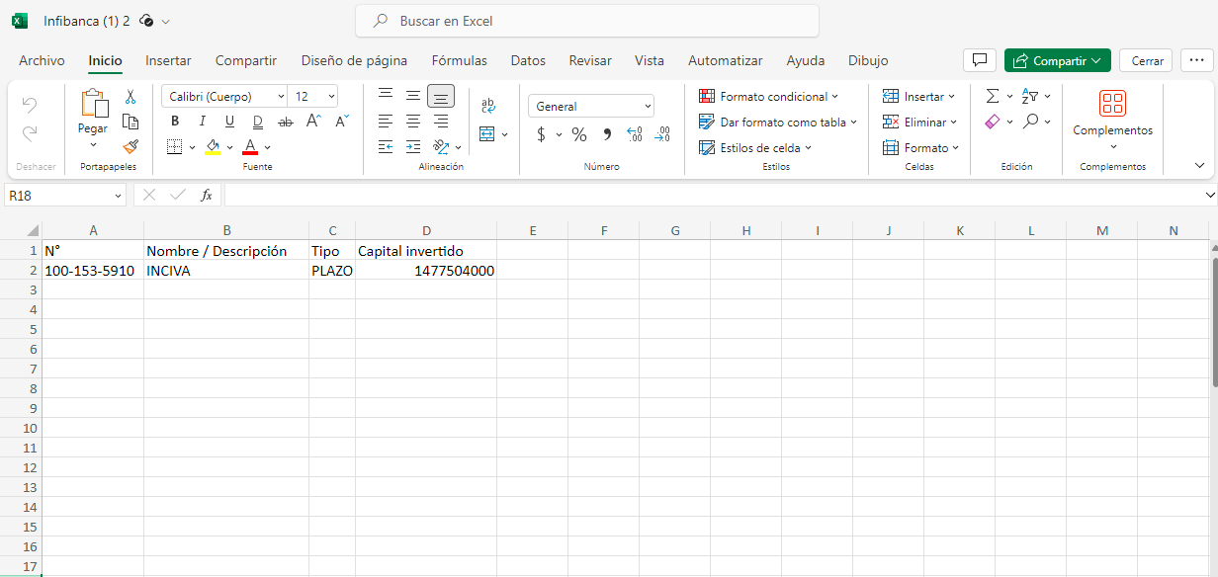Toggle Bold formatting

pyautogui.click(x=175, y=122)
